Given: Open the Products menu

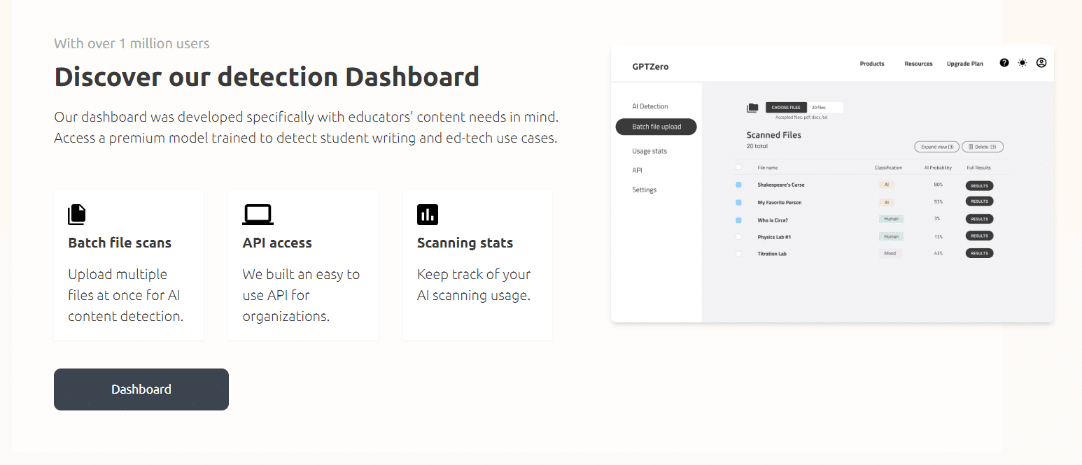Looking at the screenshot, I should [x=872, y=64].
